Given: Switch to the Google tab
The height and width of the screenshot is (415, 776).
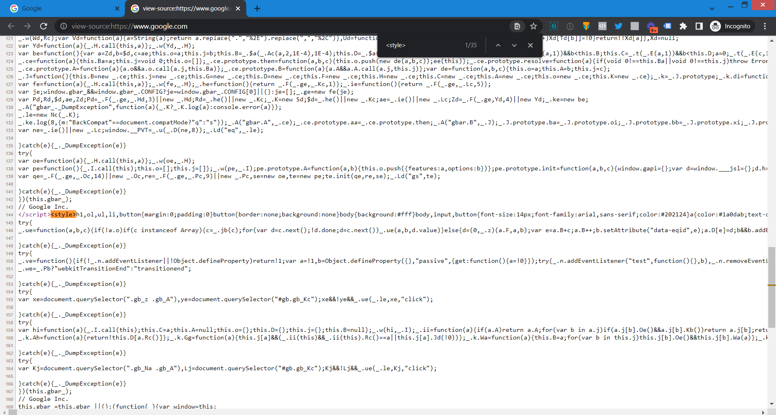Looking at the screenshot, I should [63, 8].
